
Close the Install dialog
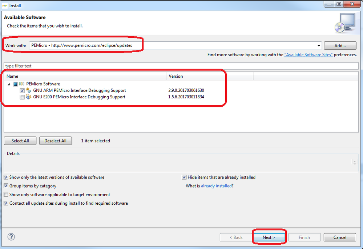(x=352, y=4)
